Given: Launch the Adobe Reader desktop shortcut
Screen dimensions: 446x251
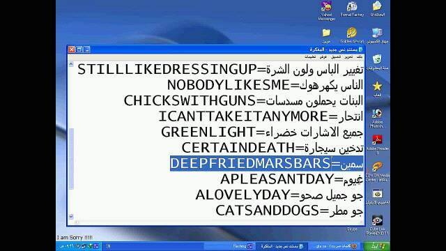Looking at the screenshot, I should tap(377, 144).
